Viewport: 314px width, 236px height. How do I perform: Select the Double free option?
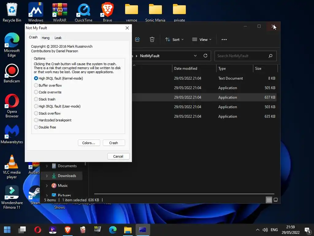click(45, 127)
